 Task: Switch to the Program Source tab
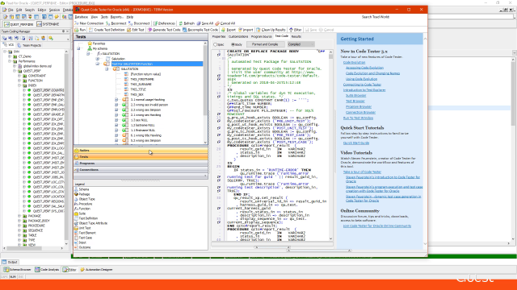pyautogui.click(x=261, y=36)
